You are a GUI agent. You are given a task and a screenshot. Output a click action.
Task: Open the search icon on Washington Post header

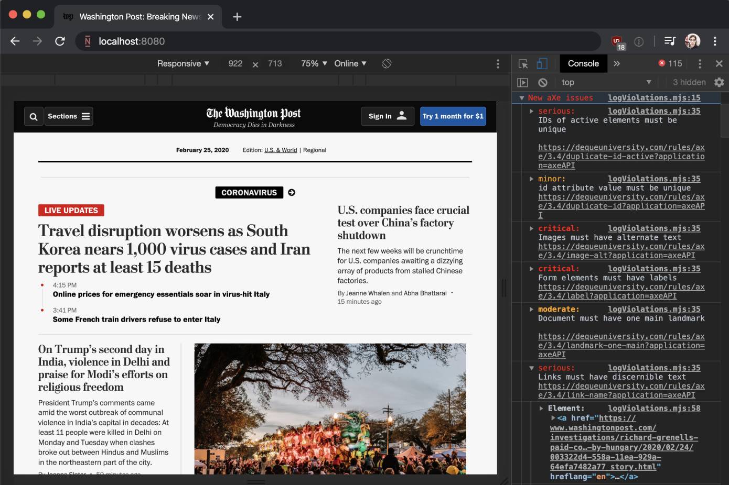coord(34,116)
